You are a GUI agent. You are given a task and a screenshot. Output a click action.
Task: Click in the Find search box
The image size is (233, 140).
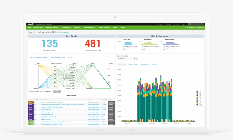pyautogui.click(x=195, y=24)
